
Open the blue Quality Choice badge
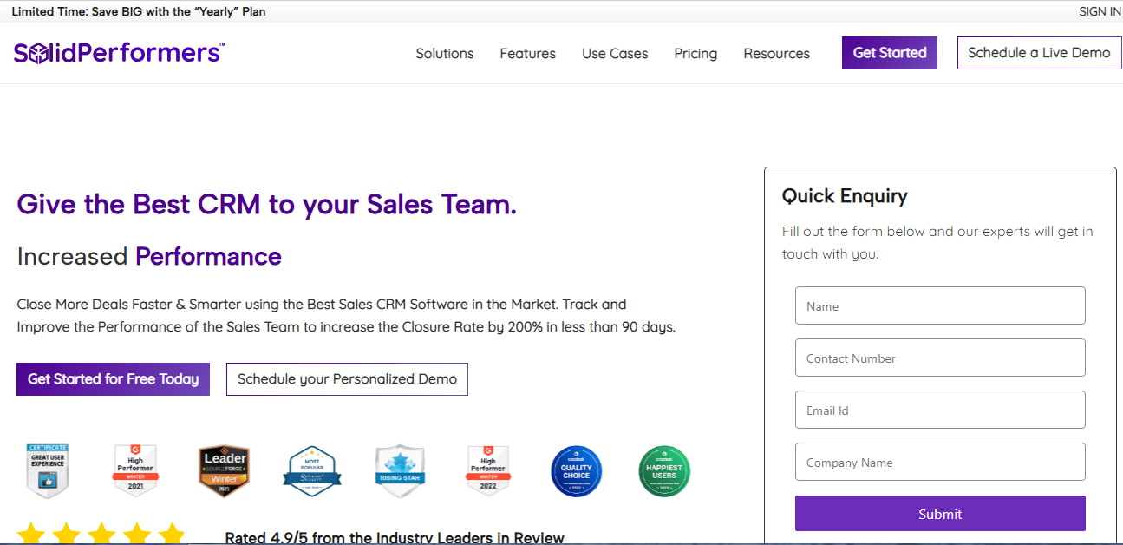coord(576,471)
